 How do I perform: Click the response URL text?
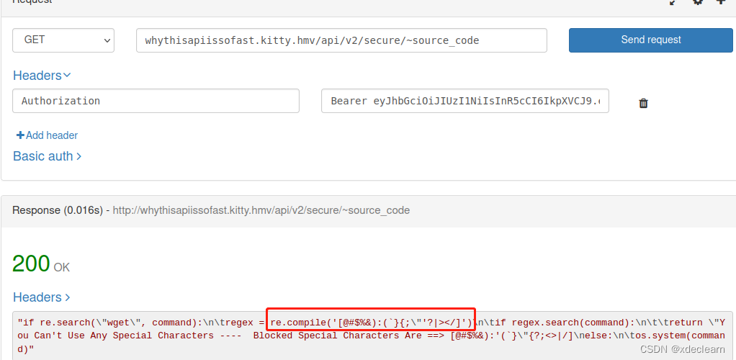[x=261, y=210]
